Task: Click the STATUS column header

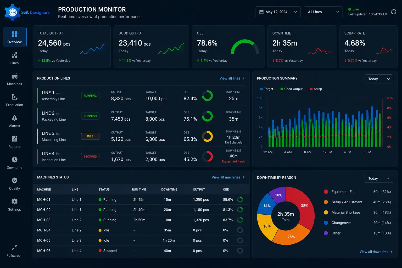Action: (x=104, y=189)
